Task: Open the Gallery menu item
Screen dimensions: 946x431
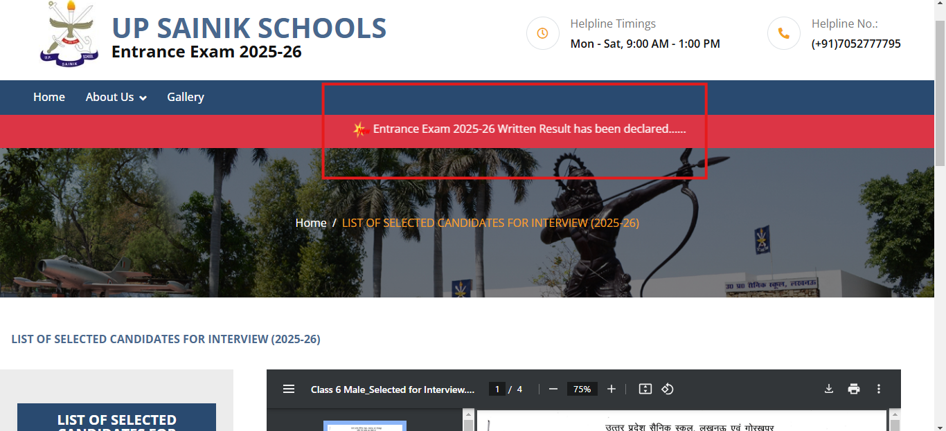Action: (x=185, y=97)
